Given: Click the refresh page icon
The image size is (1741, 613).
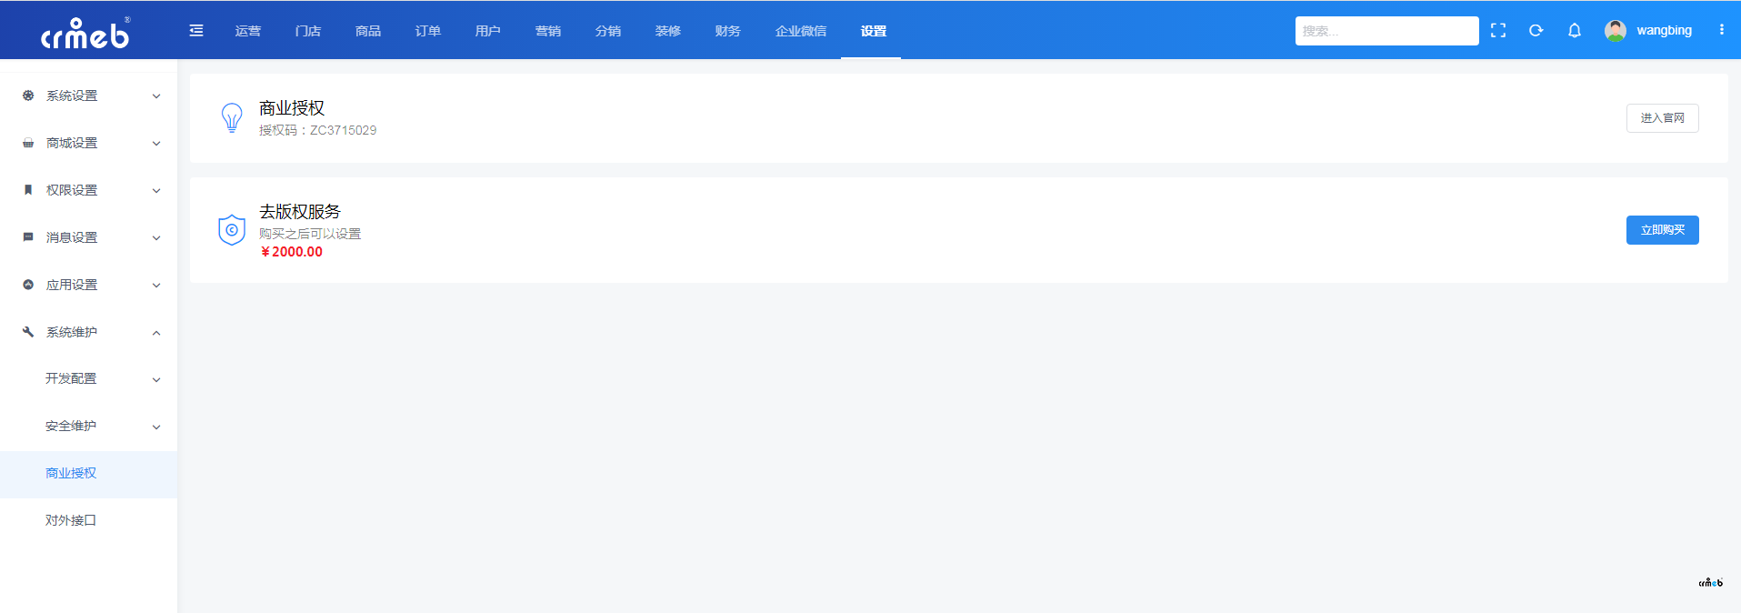Looking at the screenshot, I should tap(1536, 31).
